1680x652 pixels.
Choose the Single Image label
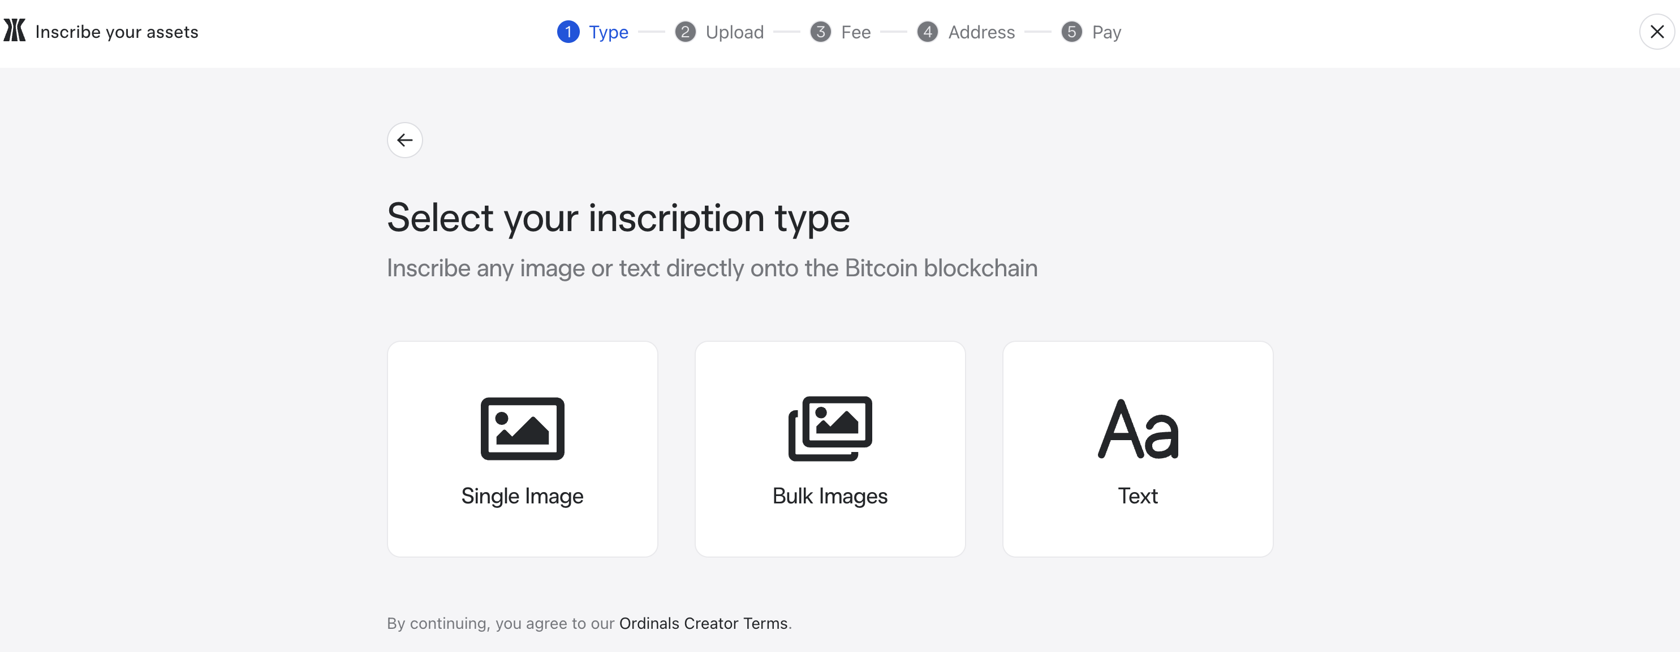pos(523,496)
